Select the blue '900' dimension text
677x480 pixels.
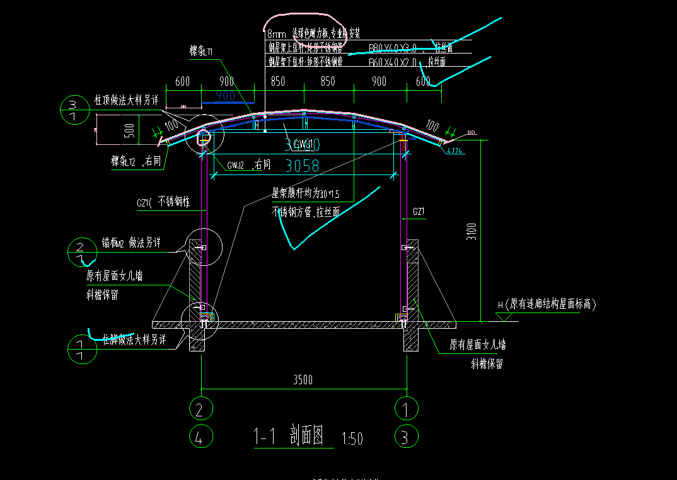[226, 95]
